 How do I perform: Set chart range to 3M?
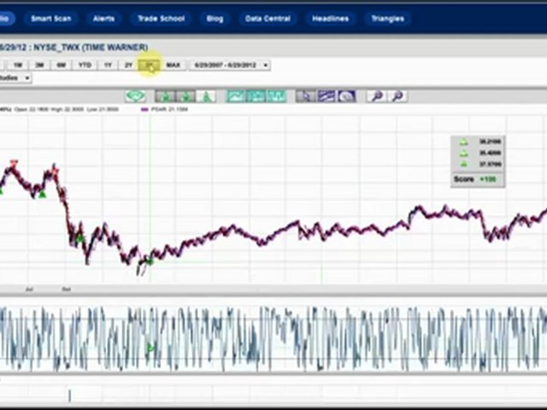[39, 65]
